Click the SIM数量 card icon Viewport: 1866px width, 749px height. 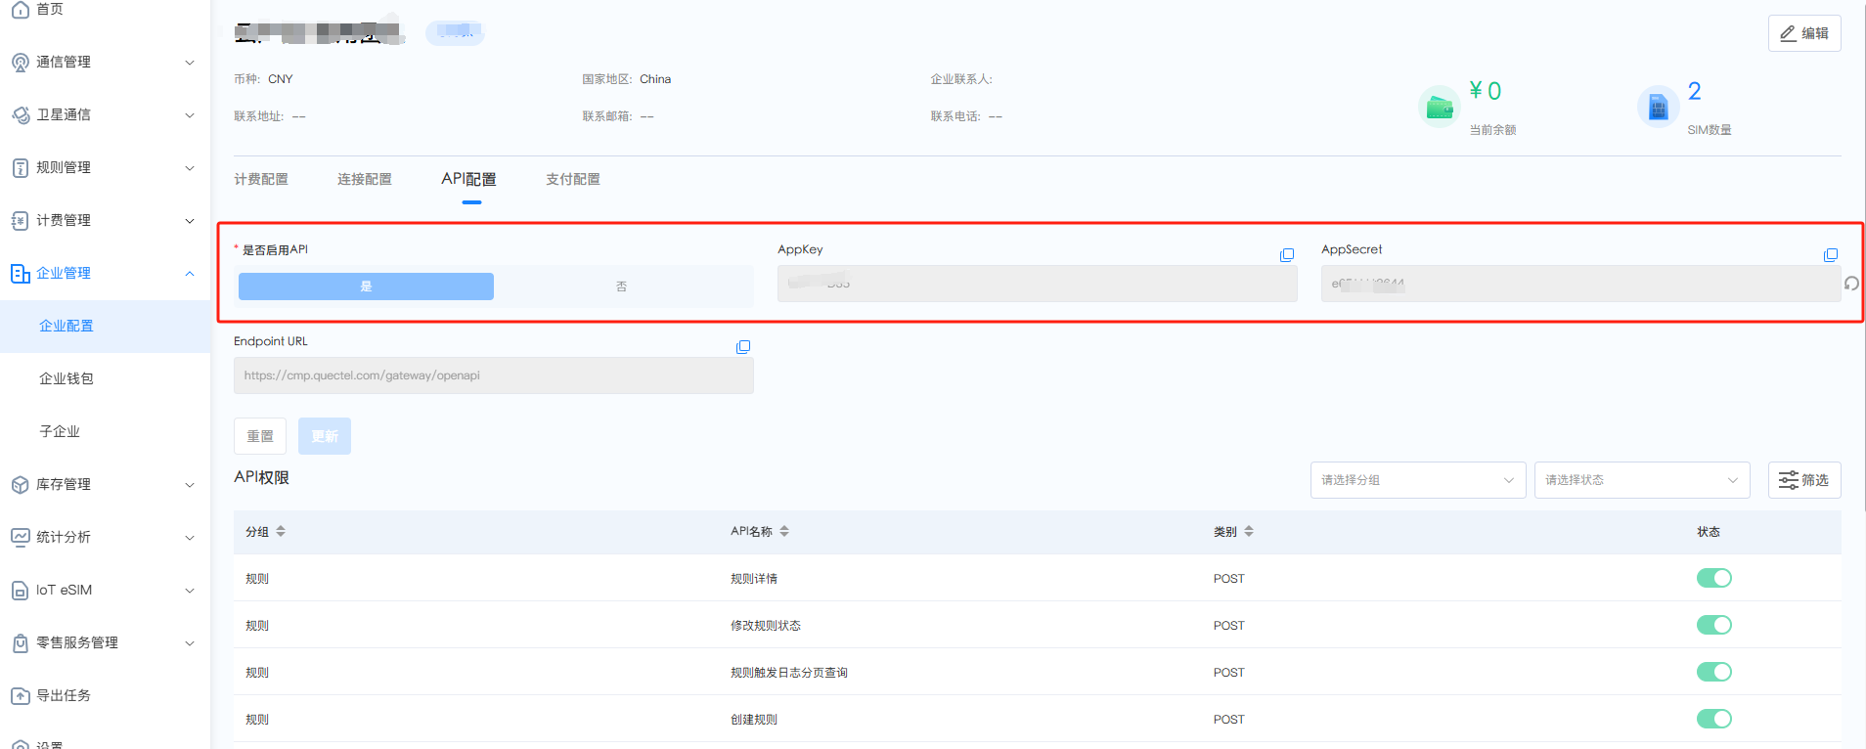tap(1658, 106)
